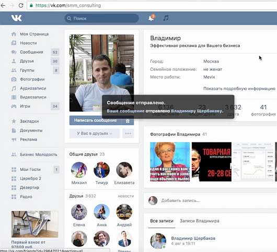Click the post timestamp 4 авг в 19:11

tap(183, 244)
